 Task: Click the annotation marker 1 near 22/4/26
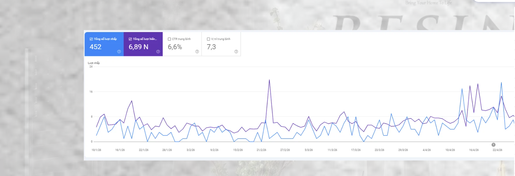[x=493, y=145]
